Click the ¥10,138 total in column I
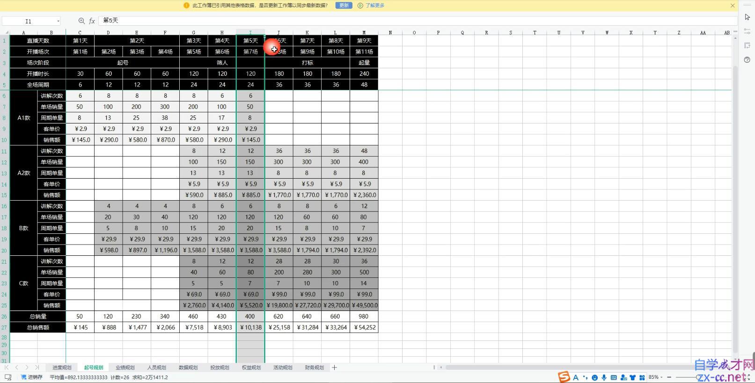755x383 pixels. [x=250, y=327]
